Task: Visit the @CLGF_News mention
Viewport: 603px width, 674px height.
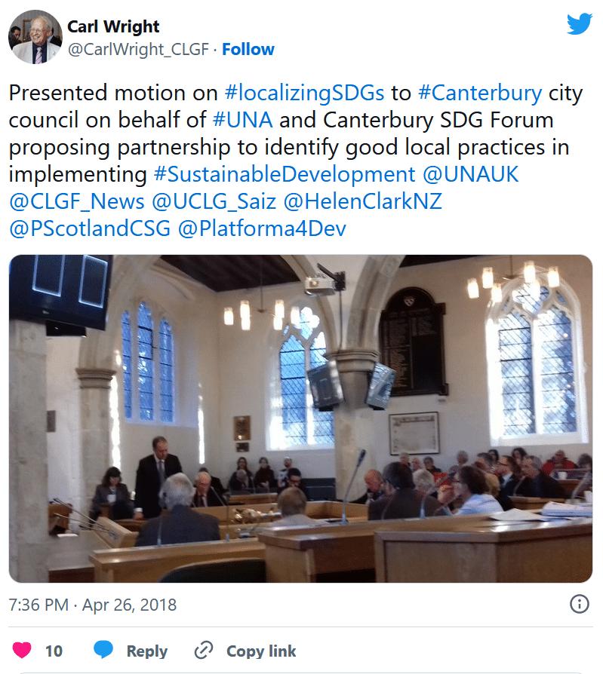Action: 77,201
